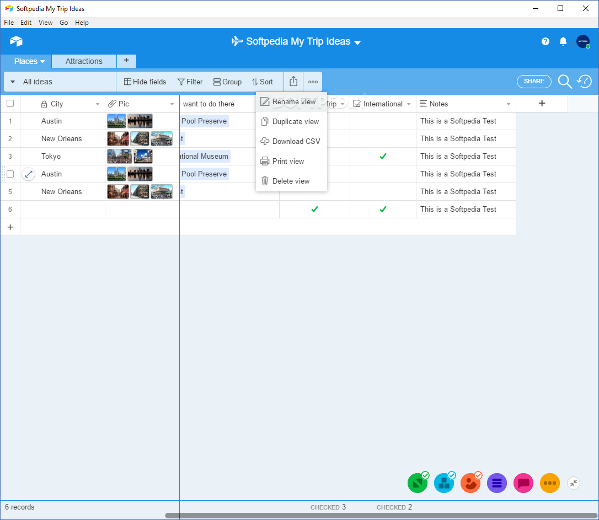Choose Delete view menu entry

(x=291, y=181)
